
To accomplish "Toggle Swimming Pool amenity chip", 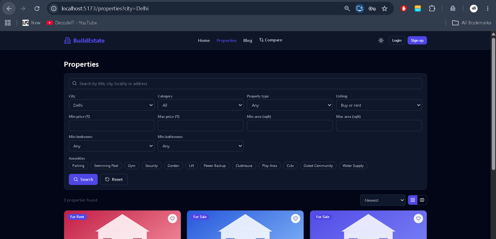I will pos(106,165).
